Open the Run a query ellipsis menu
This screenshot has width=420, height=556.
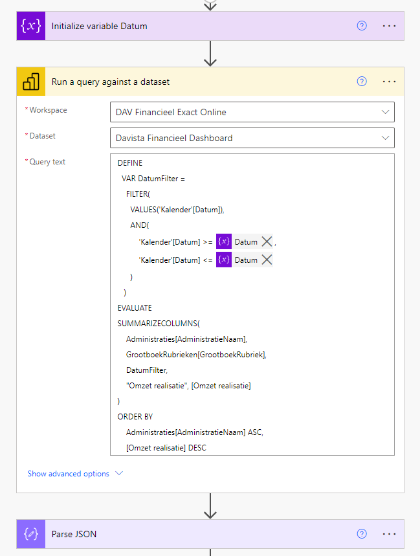tap(389, 81)
